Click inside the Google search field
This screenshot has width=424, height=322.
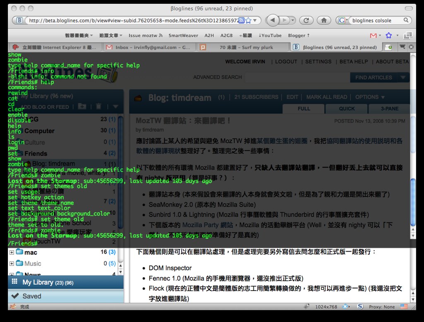tap(373, 19)
